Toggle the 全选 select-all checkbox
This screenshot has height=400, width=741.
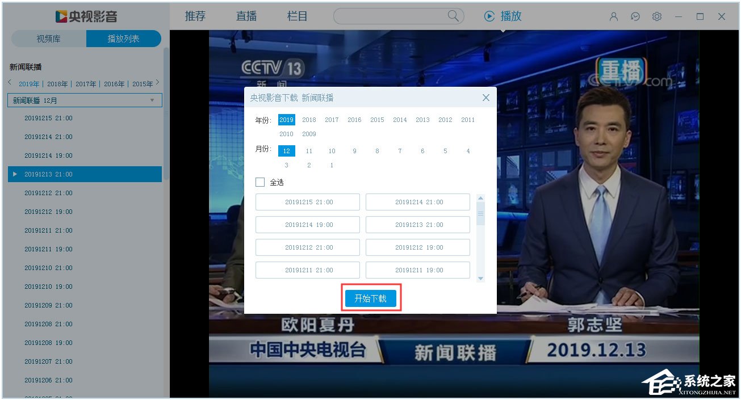260,182
